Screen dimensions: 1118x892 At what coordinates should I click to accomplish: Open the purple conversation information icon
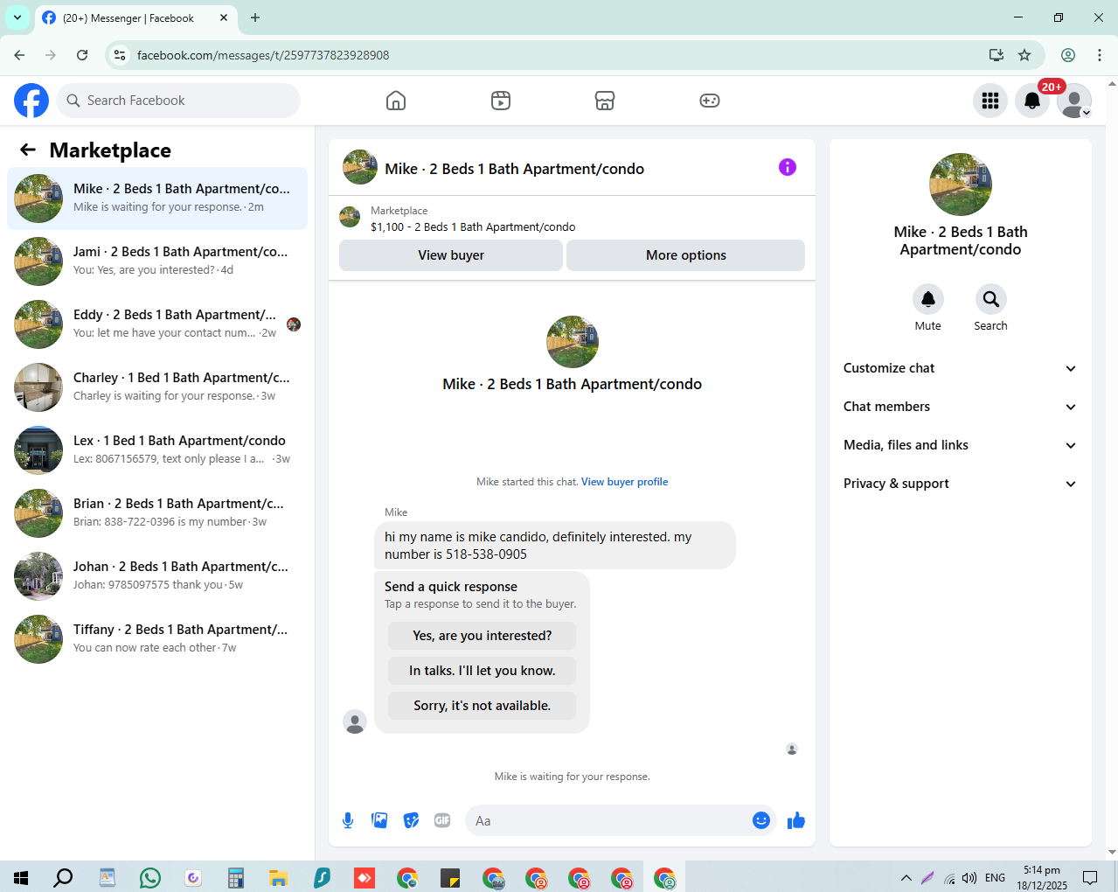click(788, 167)
